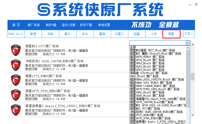Choose 微星MSI GP76 2022 i9-12900_Win11 entry
The image size is (202, 124).
(x=158, y=105)
